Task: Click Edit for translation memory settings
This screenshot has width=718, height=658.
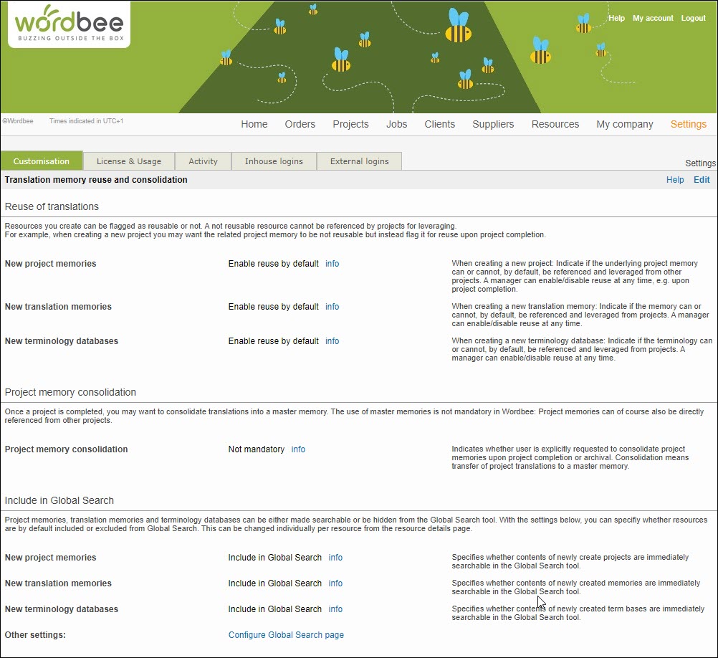Action: coord(702,180)
